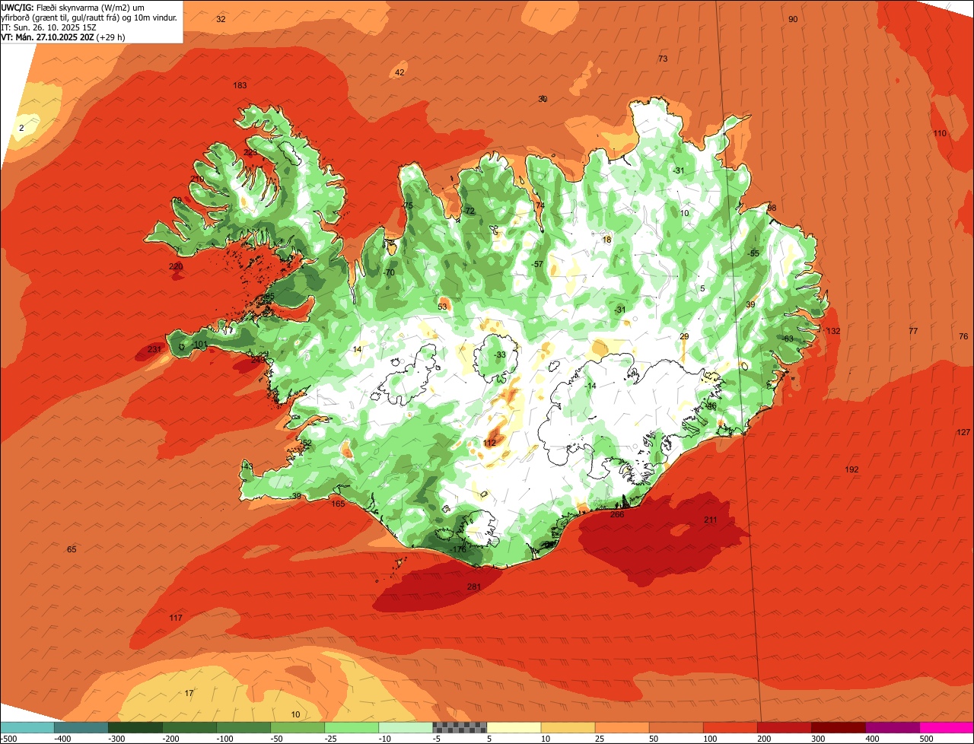Click the map value '183' northwest of Iceland

(x=240, y=85)
